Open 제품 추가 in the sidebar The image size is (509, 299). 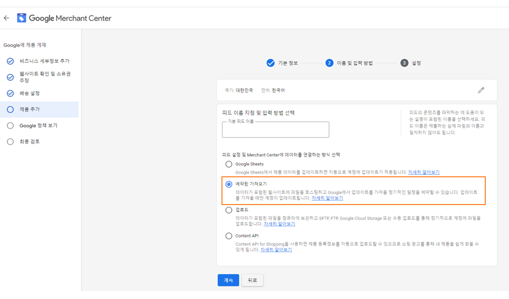[30, 110]
